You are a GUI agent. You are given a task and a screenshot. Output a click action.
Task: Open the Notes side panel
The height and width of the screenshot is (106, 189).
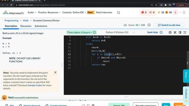click(186, 76)
